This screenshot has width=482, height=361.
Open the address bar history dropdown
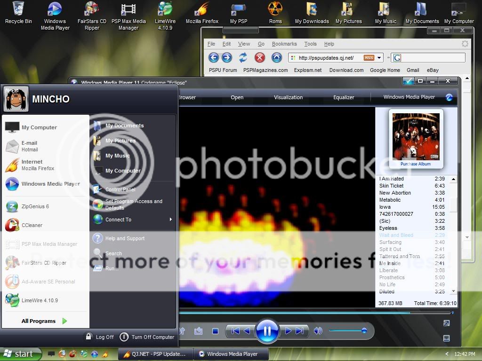[x=379, y=58]
